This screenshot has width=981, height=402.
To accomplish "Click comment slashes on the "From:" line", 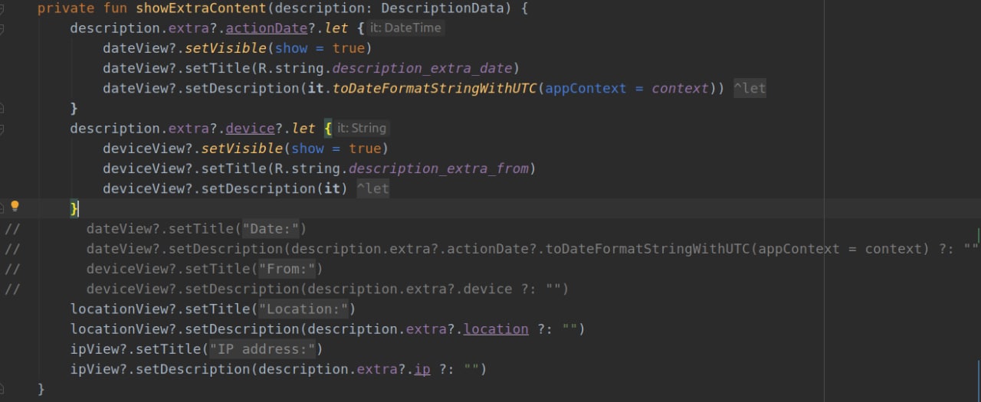I will pyautogui.click(x=11, y=269).
